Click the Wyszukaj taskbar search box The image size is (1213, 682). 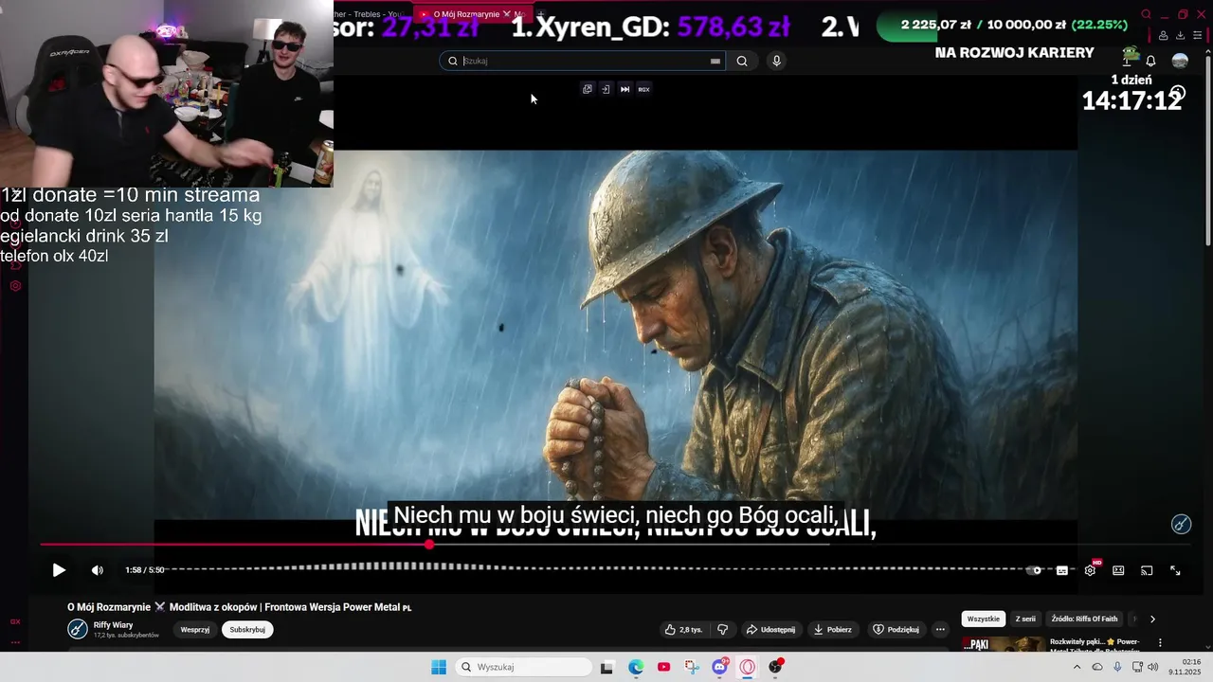click(523, 667)
